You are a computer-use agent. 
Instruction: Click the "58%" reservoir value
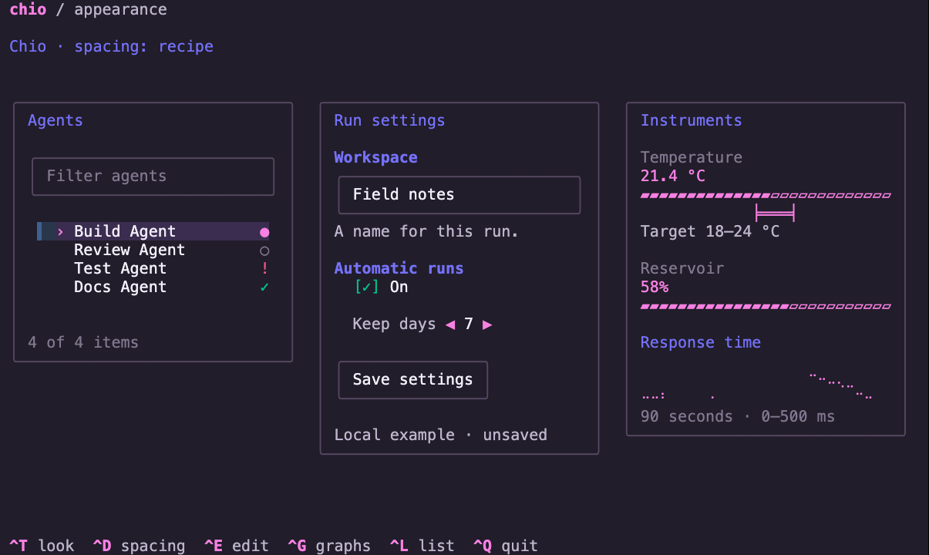pyautogui.click(x=655, y=287)
